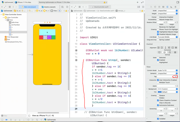Screen dimensions: 180x122
Task: Check Adjusts Image Size accessibility option
Action: [x=158, y=20]
